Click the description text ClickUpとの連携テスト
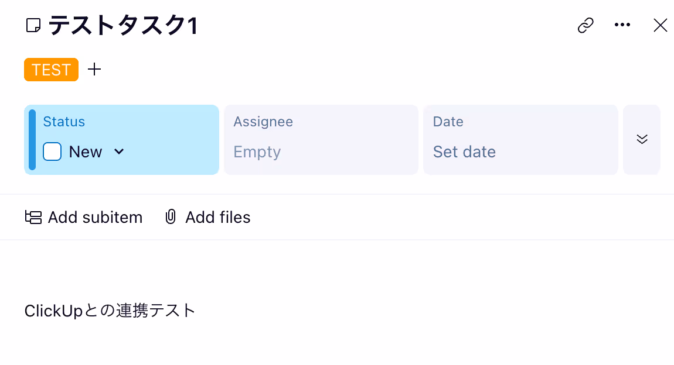Viewport: 674px width, 365px height. (110, 311)
